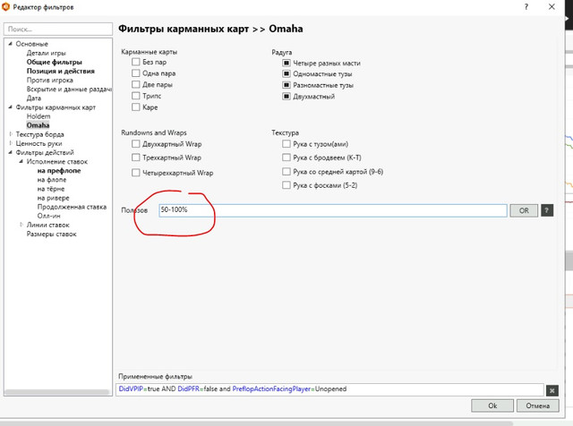This screenshot has width=573, height=426.
Task: Click the tree panel horizontal scrollbar
Action: (x=57, y=392)
